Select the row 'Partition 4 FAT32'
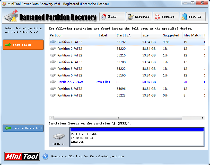 click(127, 62)
